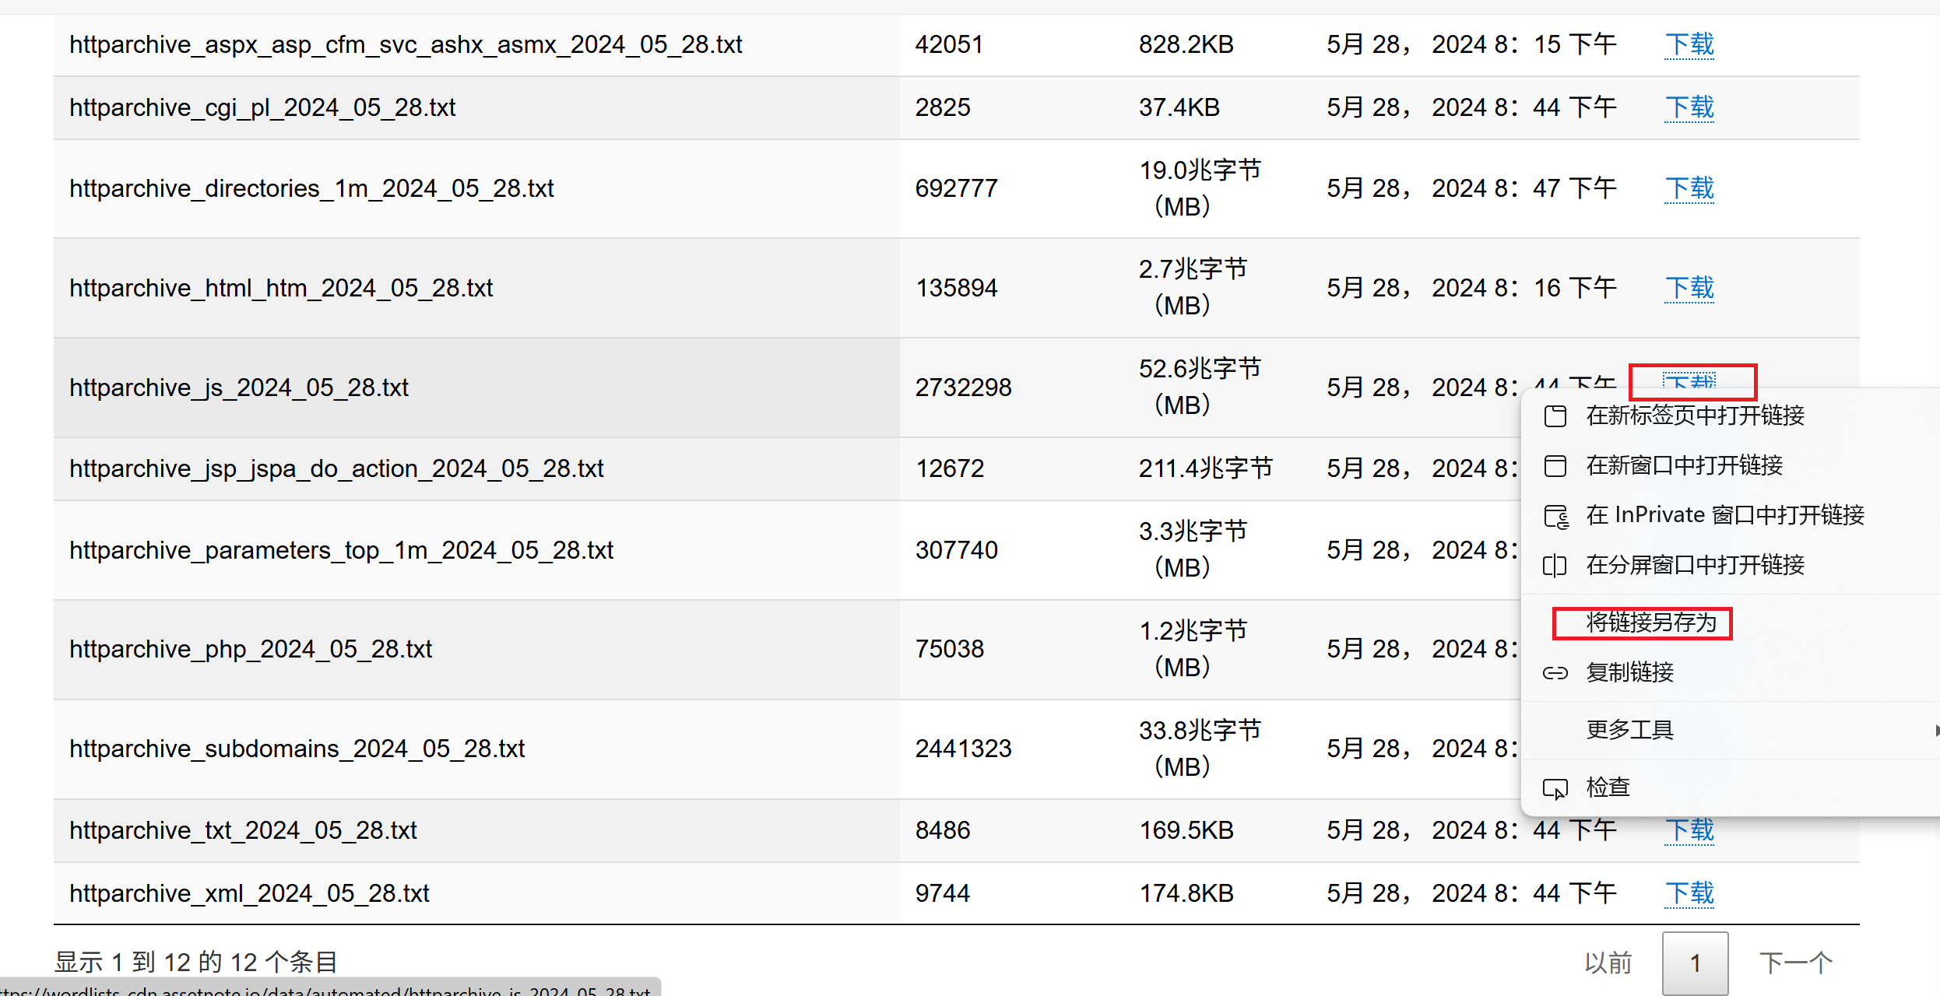Viewport: 1940px width, 996px height.
Task: Click the new window icon in context menu
Action: (1555, 466)
